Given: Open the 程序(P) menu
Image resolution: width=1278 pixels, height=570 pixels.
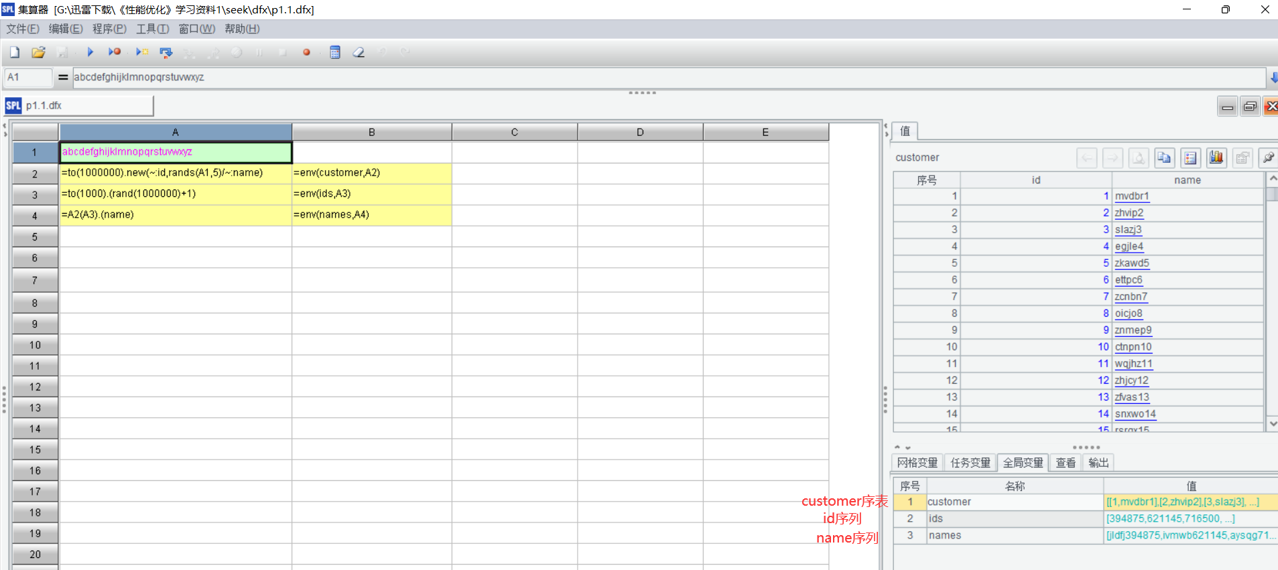Looking at the screenshot, I should 109,29.
